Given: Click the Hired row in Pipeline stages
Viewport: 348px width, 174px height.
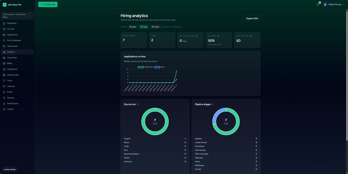Looking at the screenshot, I should (x=226, y=162).
